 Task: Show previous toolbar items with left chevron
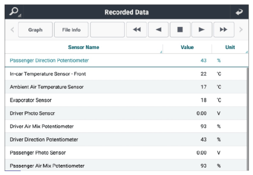point(12,30)
